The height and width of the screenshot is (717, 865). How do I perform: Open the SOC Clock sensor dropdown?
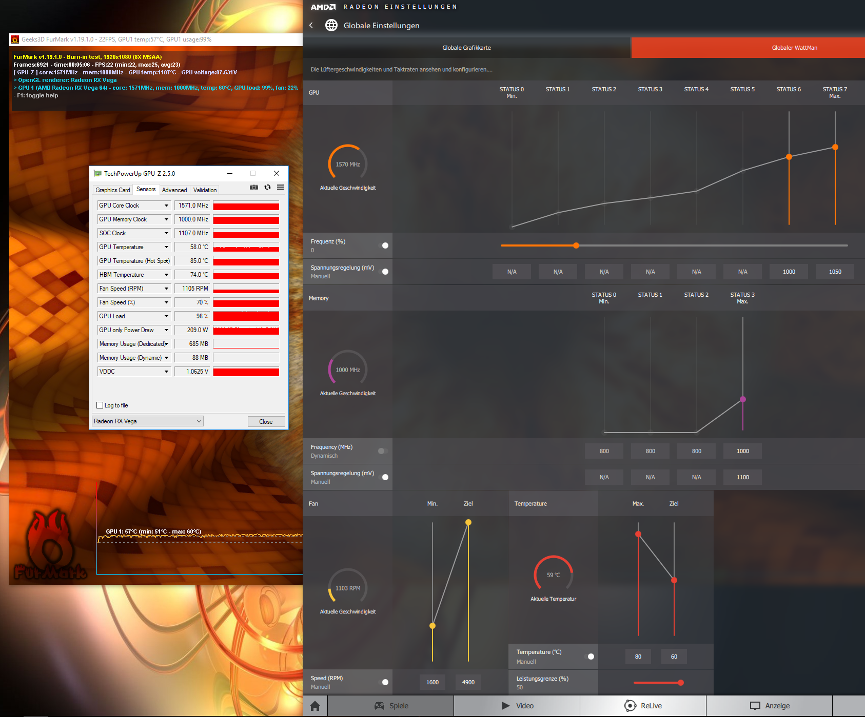coord(166,233)
